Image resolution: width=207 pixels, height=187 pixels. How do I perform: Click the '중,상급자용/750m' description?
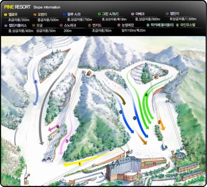79,20
